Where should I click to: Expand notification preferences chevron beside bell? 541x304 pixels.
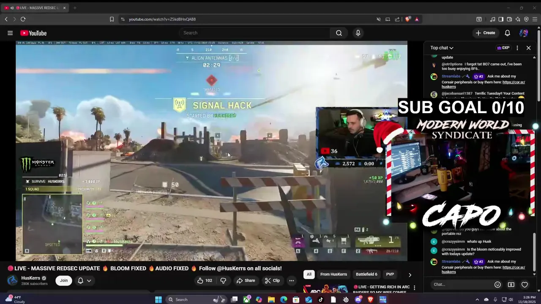[89, 280]
